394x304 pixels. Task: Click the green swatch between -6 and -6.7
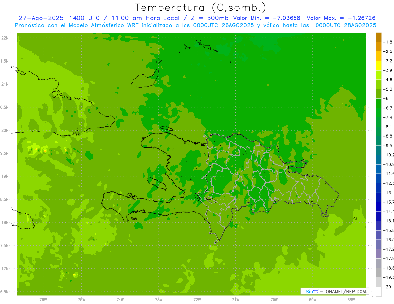(x=379, y=103)
